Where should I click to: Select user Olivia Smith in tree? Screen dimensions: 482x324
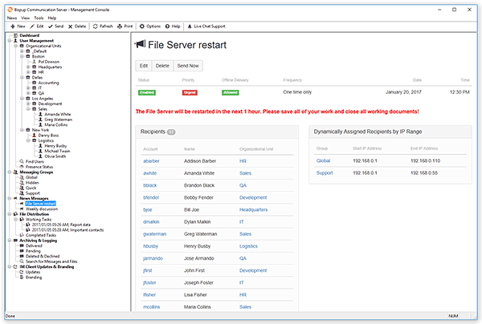[55, 156]
